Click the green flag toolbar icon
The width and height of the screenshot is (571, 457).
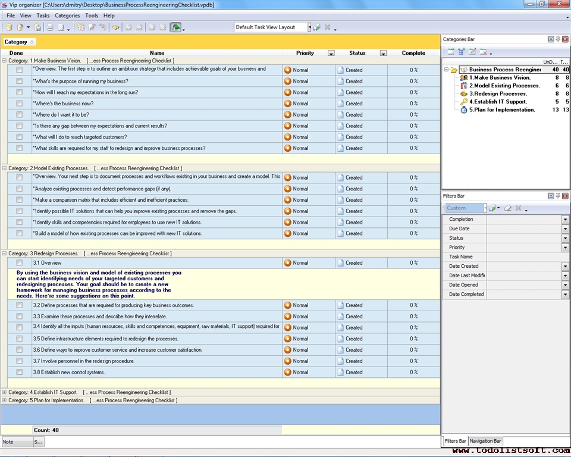coord(175,27)
